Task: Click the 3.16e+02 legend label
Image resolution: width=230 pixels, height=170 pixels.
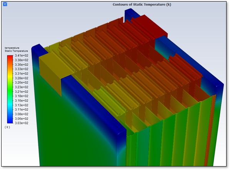Action: pos(22,101)
